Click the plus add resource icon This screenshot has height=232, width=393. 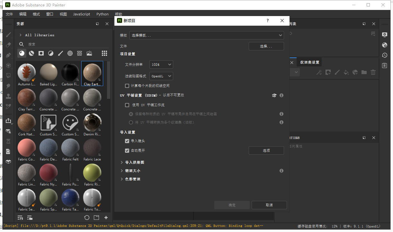pyautogui.click(x=106, y=218)
